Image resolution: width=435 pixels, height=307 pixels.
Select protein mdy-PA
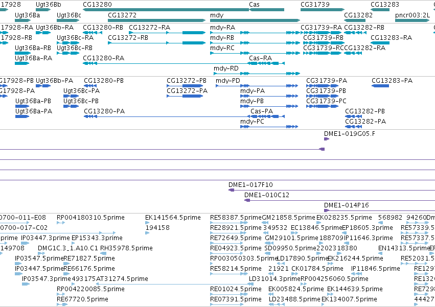[x=253, y=91]
